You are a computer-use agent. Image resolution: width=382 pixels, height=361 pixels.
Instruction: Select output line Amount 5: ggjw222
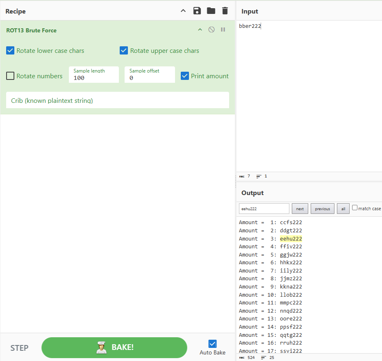click(270, 255)
